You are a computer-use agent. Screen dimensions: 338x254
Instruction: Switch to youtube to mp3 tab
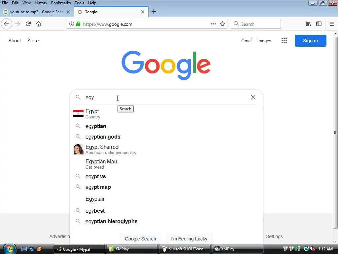(37, 12)
